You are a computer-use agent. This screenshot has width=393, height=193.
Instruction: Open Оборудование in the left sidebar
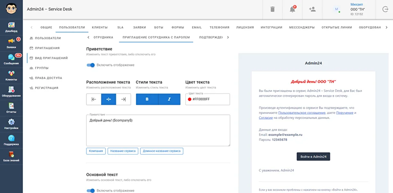pyautogui.click(x=11, y=92)
